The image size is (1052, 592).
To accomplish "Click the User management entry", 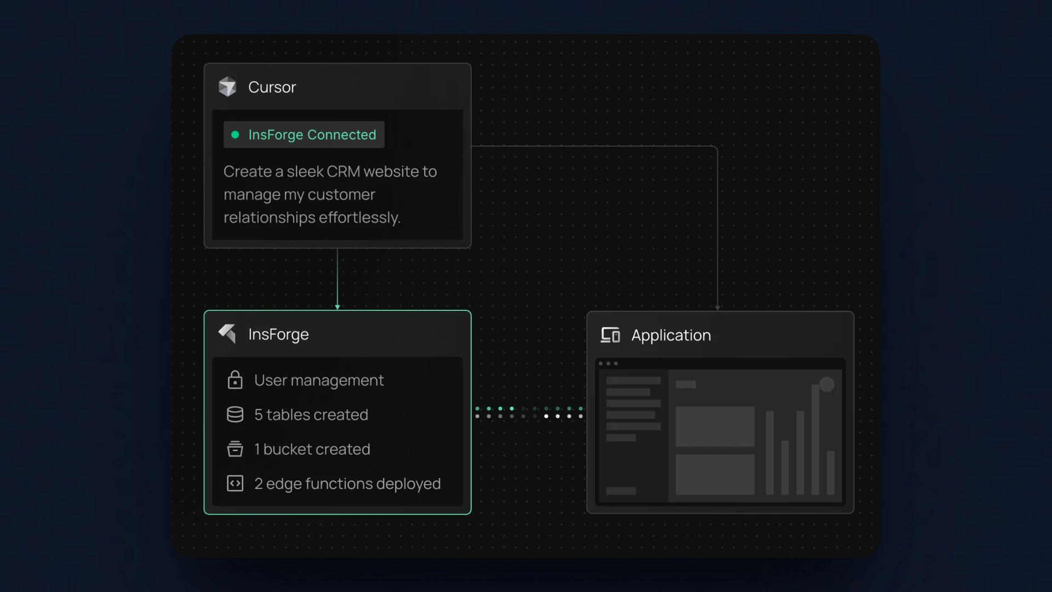I will point(319,380).
